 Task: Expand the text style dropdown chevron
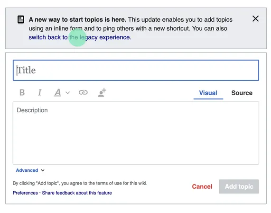(68, 93)
